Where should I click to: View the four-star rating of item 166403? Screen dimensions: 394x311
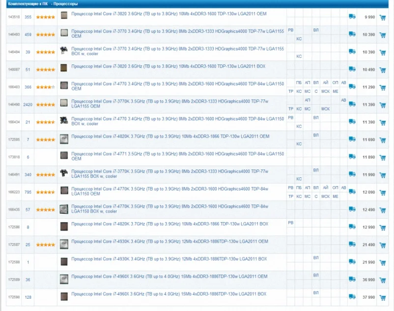tap(46, 87)
